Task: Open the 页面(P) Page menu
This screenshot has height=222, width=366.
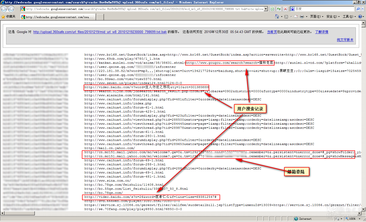Action: (x=317, y=17)
